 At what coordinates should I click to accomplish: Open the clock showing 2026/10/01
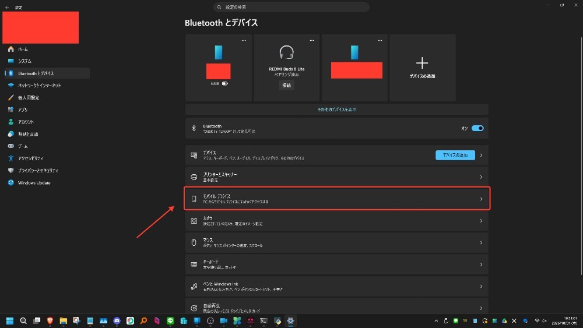point(564,321)
